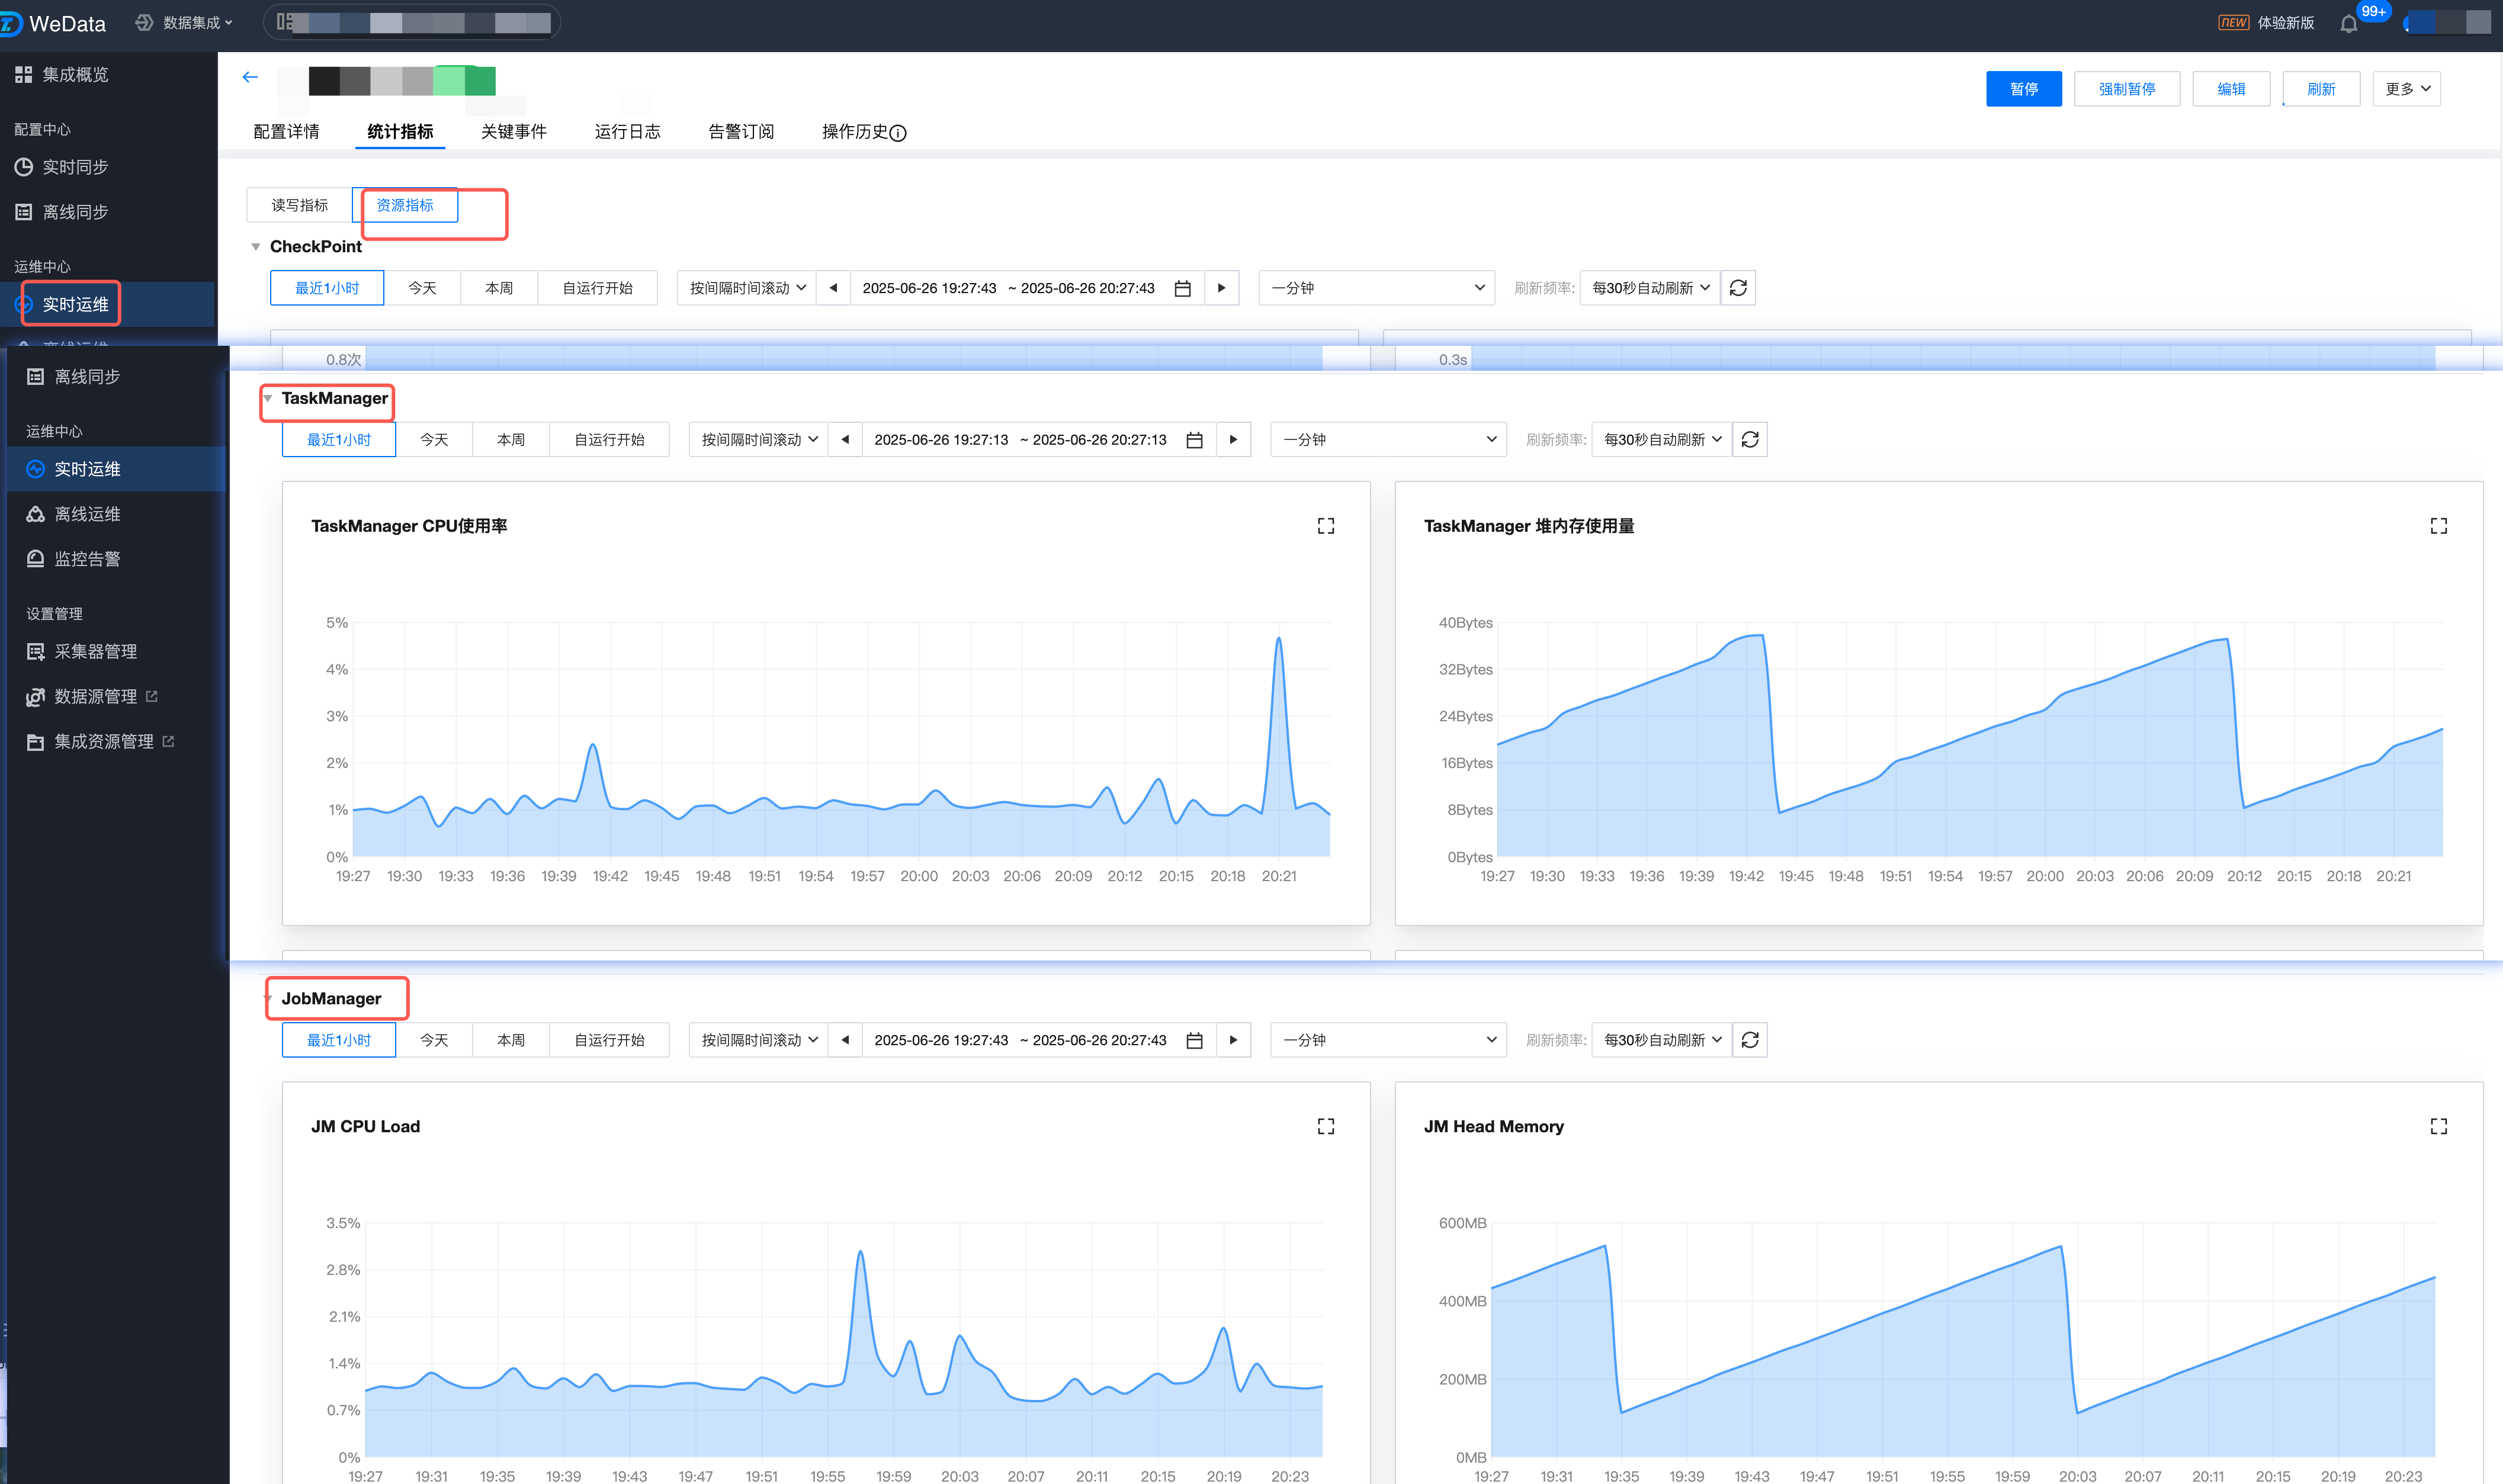Expand JM Head Memory chart to fullscreen

2438,1126
